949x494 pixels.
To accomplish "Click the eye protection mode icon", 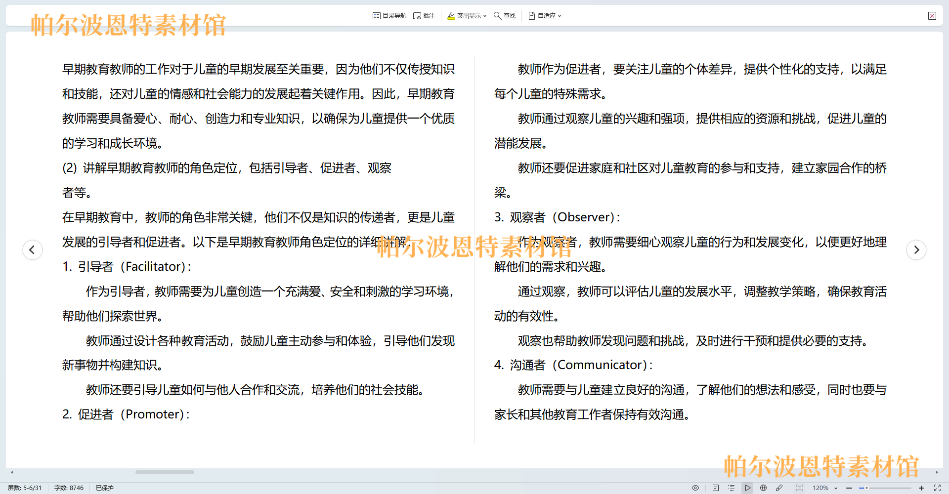I will tap(695, 488).
